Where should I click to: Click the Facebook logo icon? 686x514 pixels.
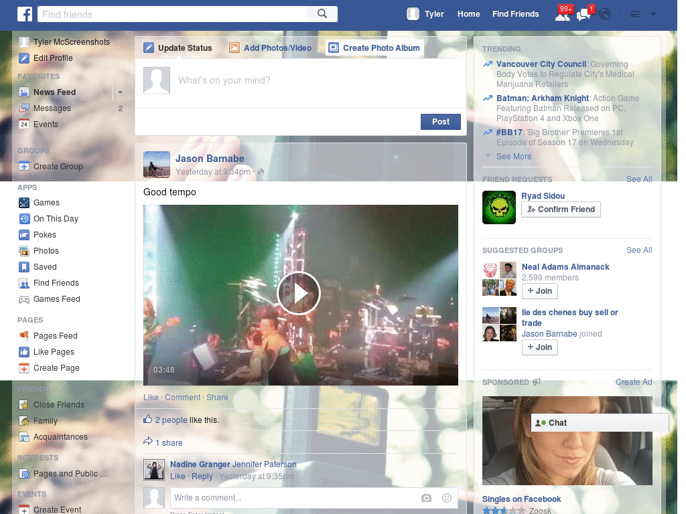tap(25, 14)
